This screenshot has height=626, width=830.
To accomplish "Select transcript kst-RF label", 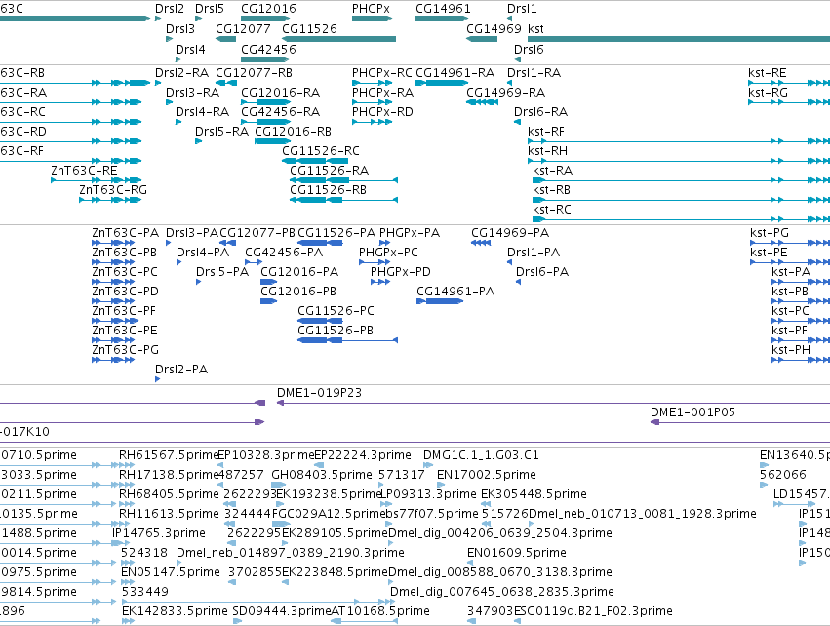I will [546, 132].
